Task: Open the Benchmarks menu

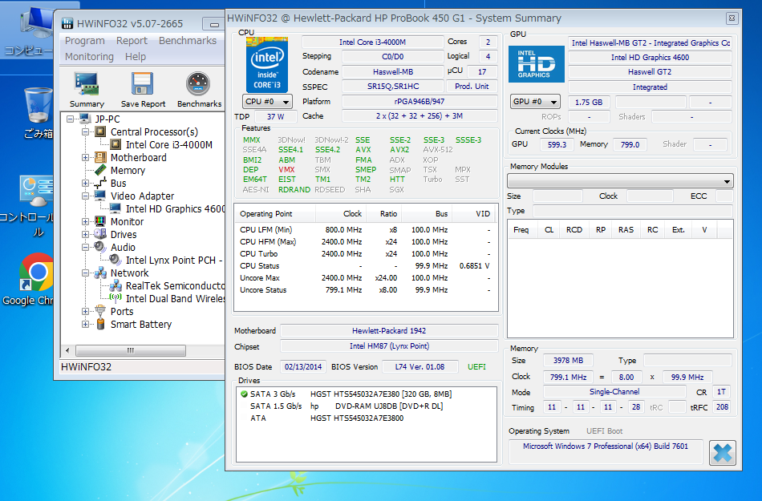Action: (188, 41)
